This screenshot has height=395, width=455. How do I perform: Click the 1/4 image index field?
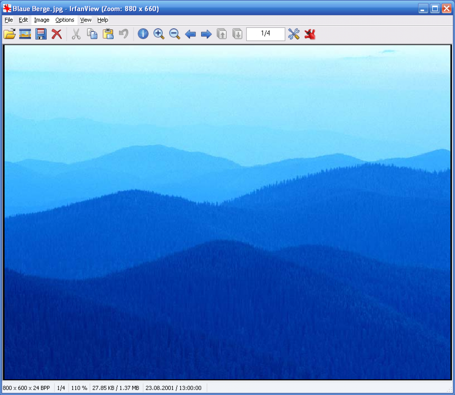pyautogui.click(x=265, y=34)
